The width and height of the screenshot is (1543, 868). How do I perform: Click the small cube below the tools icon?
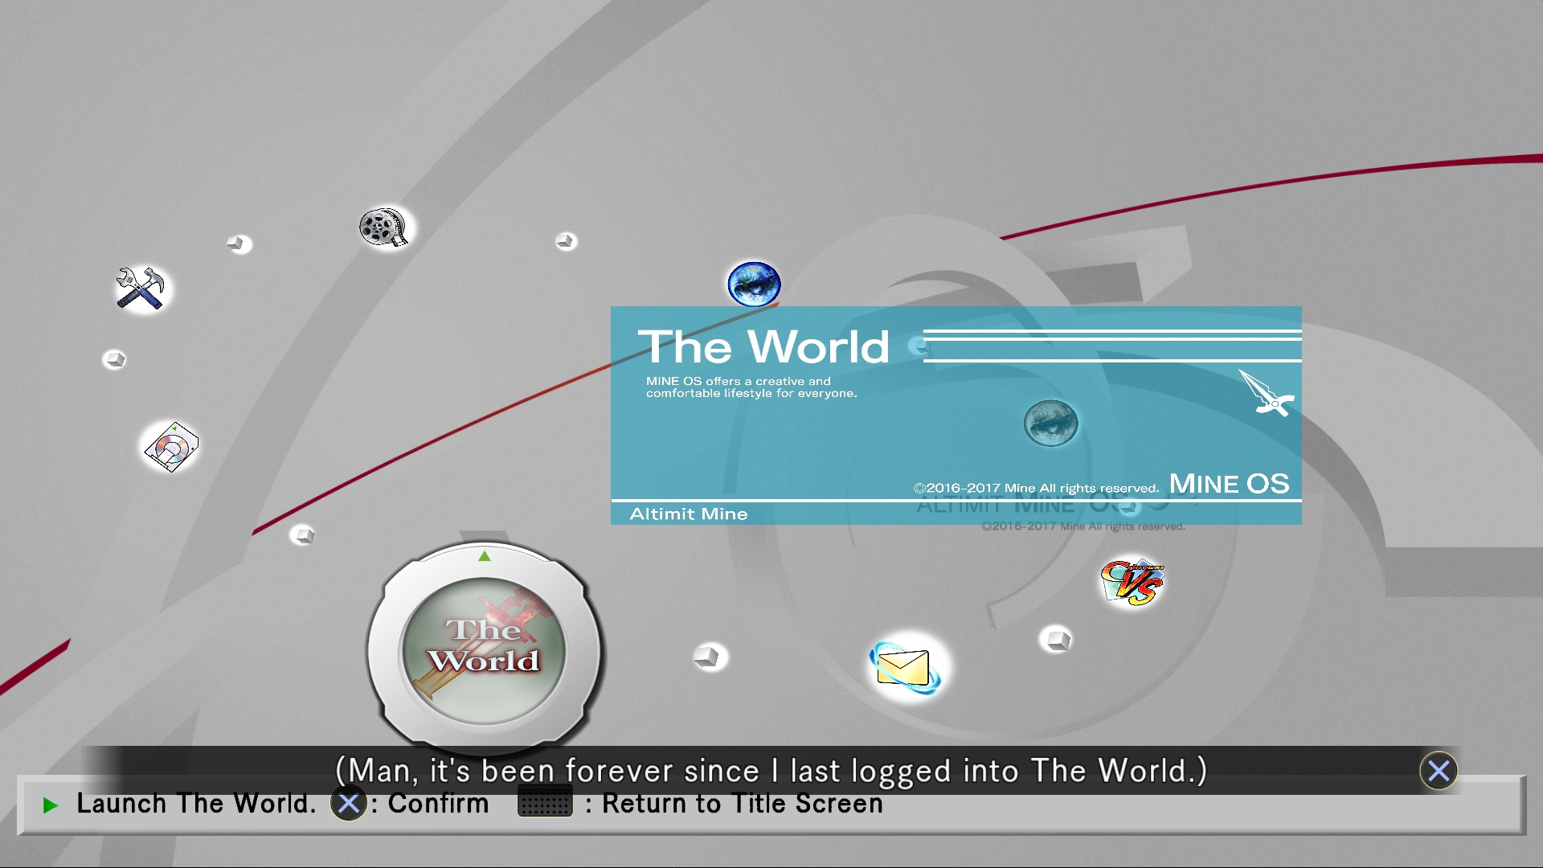pos(114,359)
